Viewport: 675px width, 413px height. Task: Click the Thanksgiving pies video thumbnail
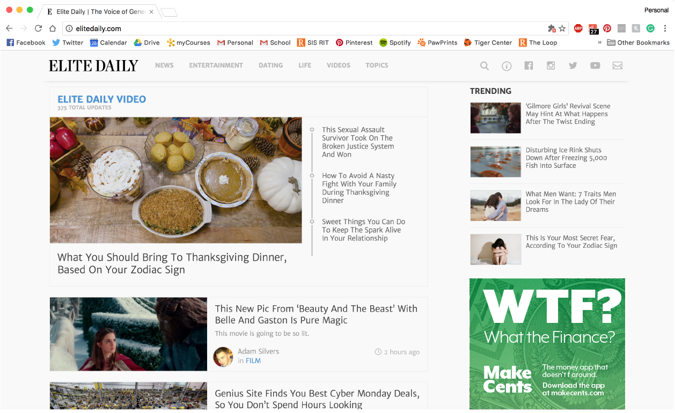click(x=176, y=180)
